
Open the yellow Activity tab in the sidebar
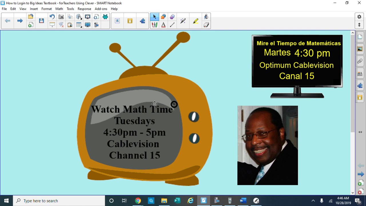tap(360, 98)
